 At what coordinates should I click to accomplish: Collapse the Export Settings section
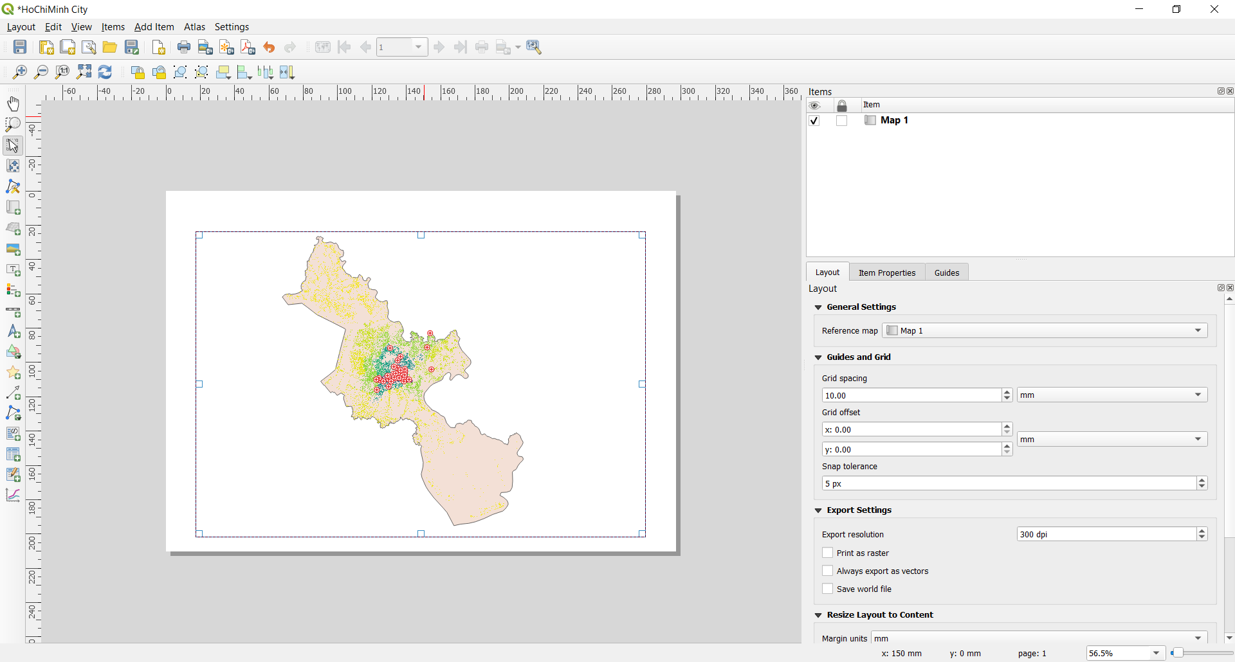(818, 510)
